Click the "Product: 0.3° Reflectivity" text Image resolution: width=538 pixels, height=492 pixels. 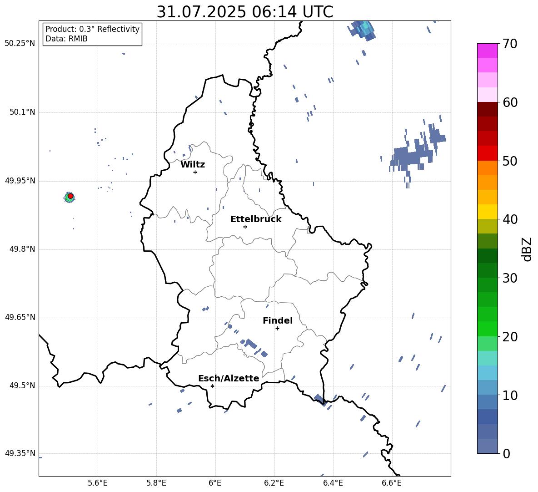pos(92,29)
